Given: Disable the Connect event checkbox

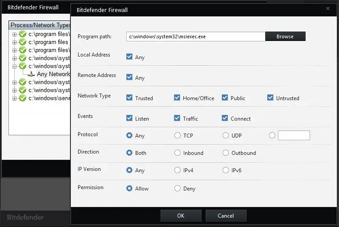Looking at the screenshot, I should [x=225, y=118].
